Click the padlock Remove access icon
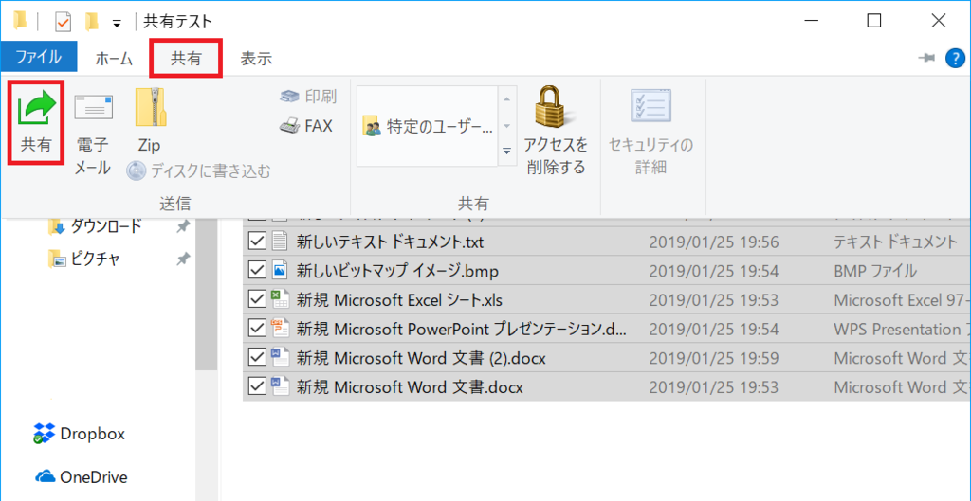The image size is (971, 501). click(556, 108)
